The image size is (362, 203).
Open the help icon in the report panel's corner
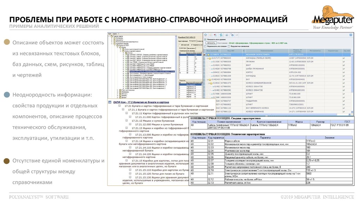pyautogui.click(x=351, y=35)
